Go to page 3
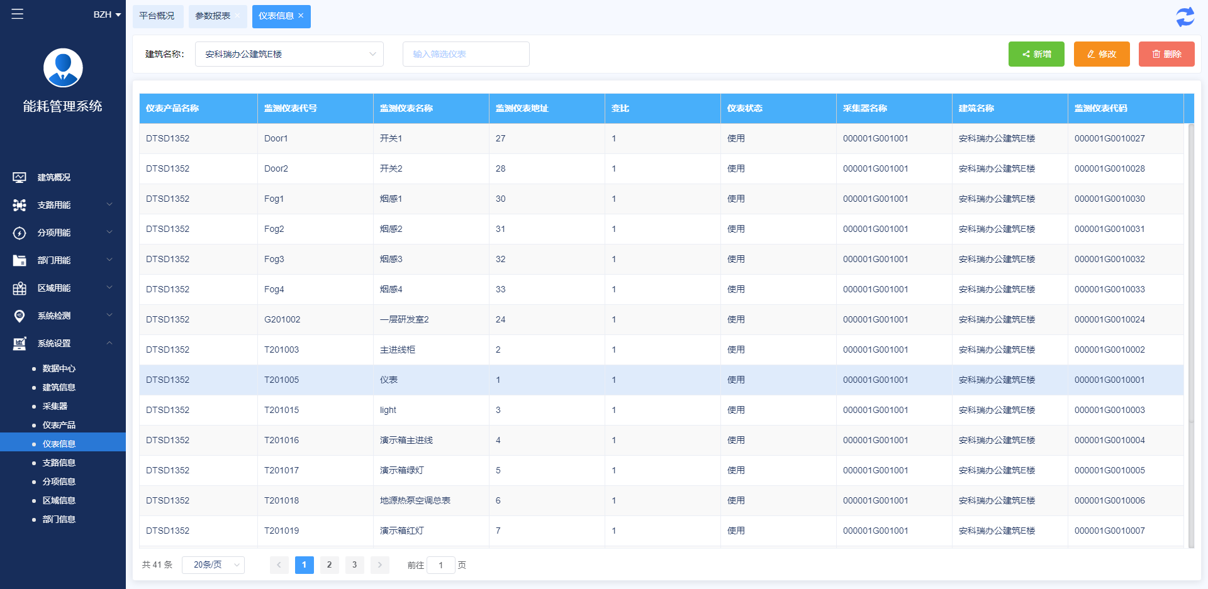1208x589 pixels. (x=354, y=565)
